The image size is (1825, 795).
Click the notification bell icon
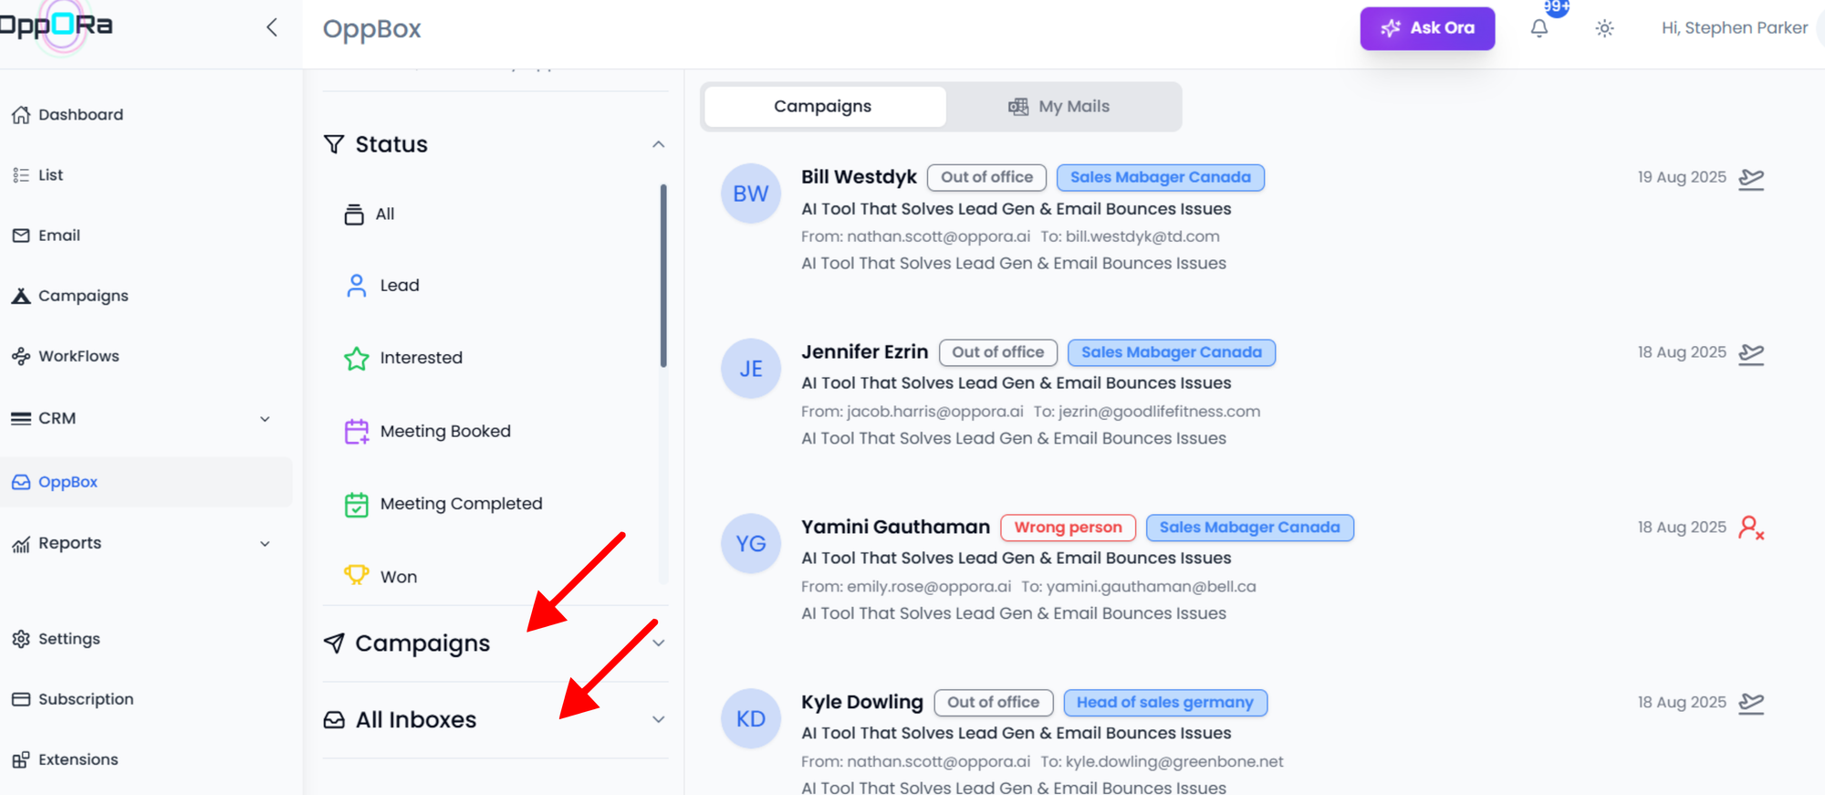click(x=1539, y=28)
